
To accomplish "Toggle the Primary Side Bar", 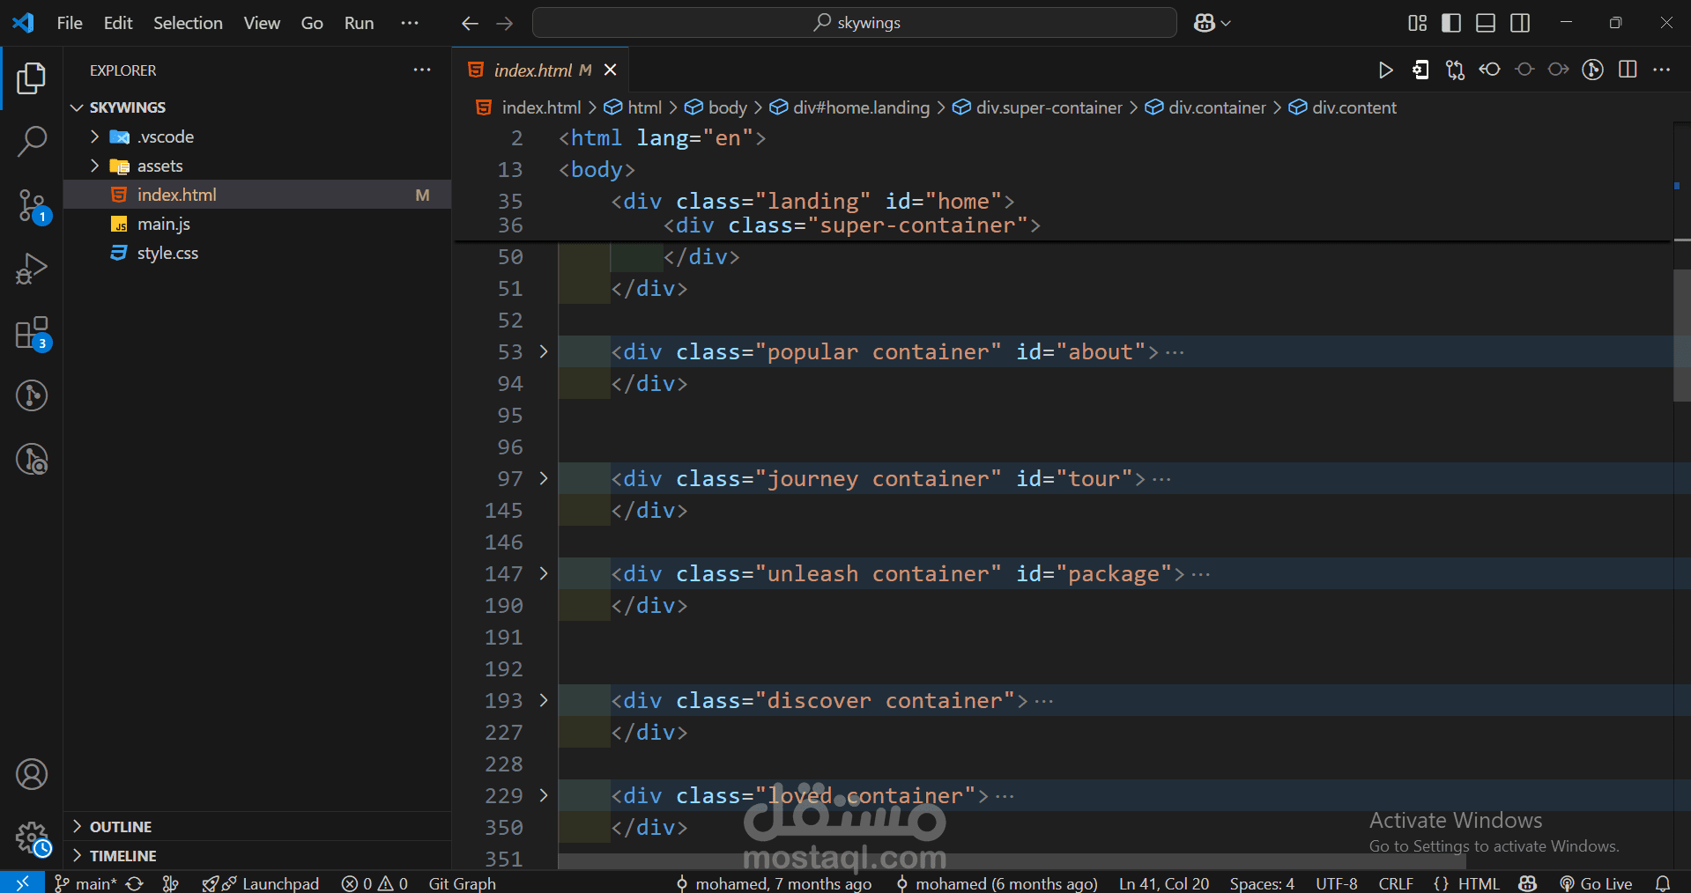I will click(x=1451, y=23).
